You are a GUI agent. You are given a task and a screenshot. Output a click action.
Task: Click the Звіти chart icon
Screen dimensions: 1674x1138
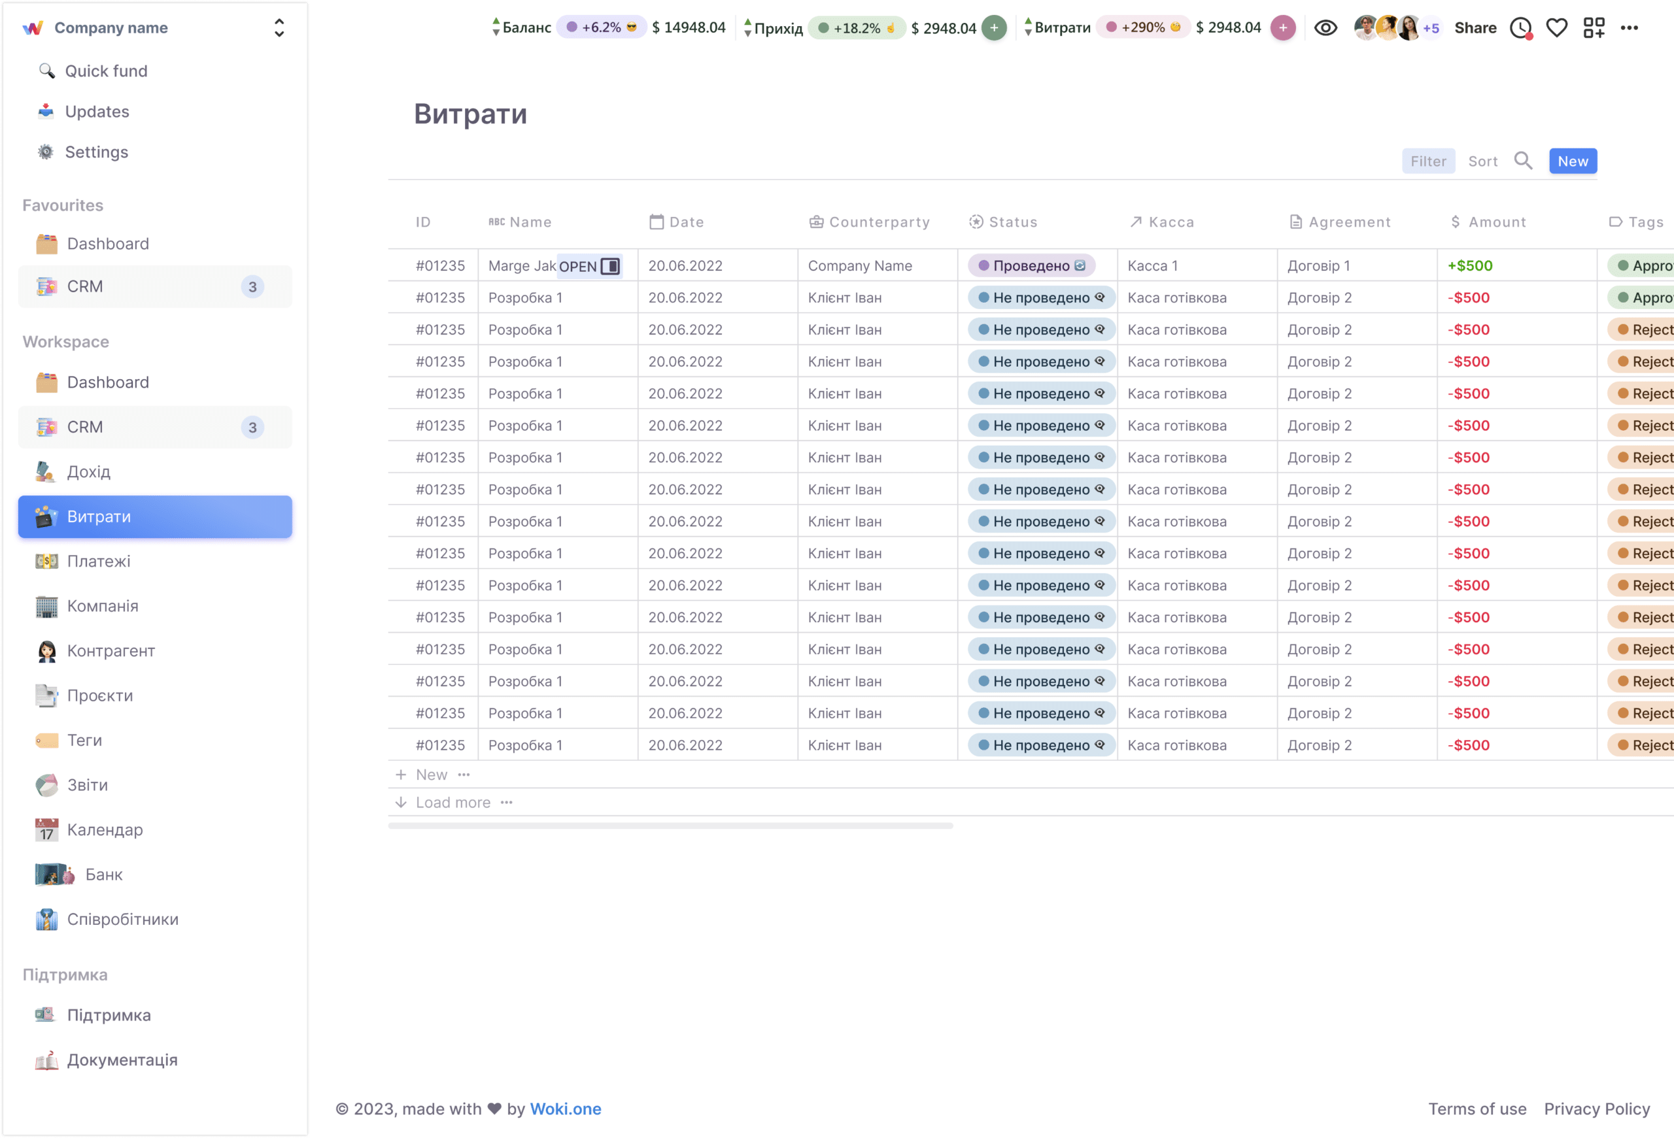pos(47,784)
